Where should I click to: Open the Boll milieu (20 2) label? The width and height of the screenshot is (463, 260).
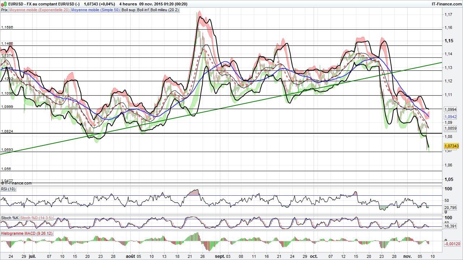[165, 10]
